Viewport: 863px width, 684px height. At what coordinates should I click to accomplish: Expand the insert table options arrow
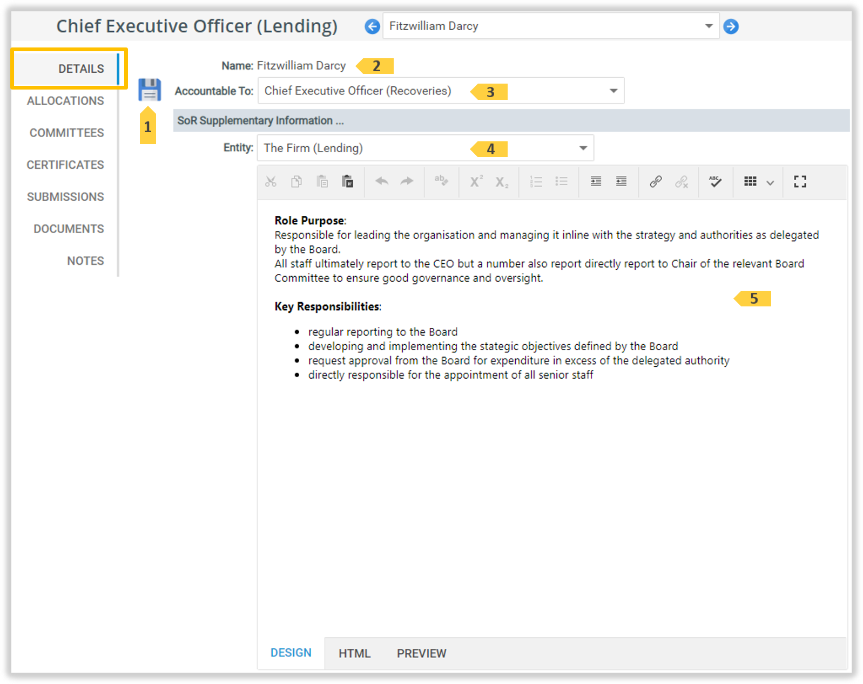coord(770,183)
